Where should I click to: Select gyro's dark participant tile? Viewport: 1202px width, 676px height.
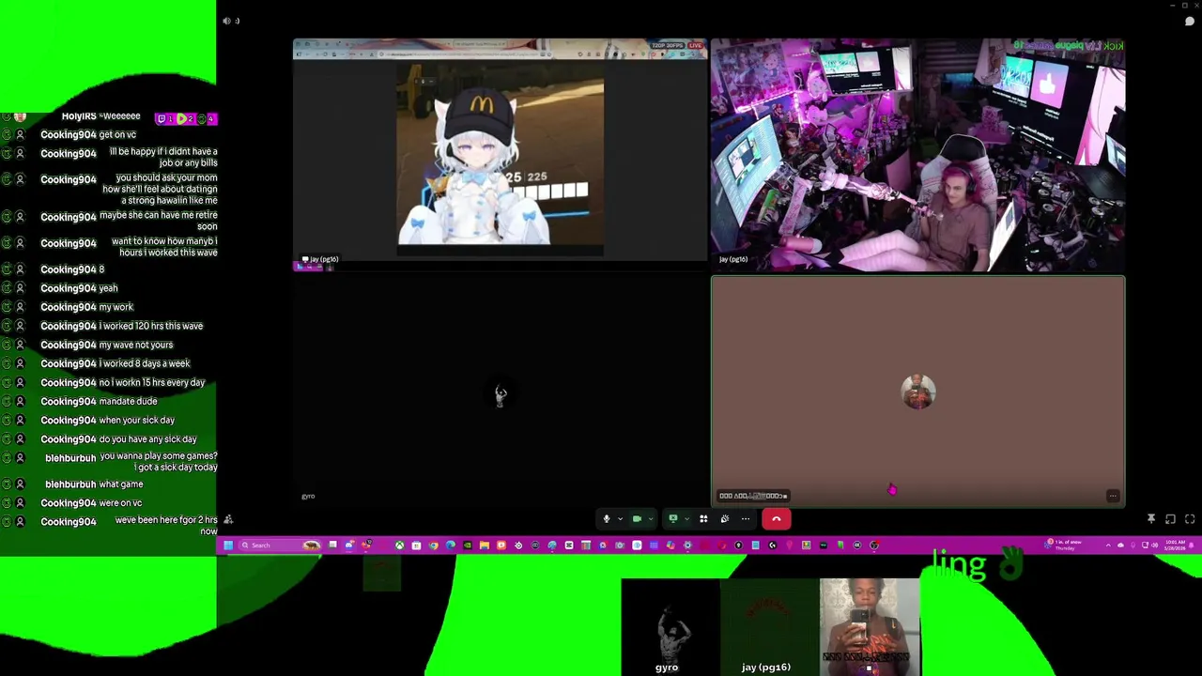coord(501,392)
